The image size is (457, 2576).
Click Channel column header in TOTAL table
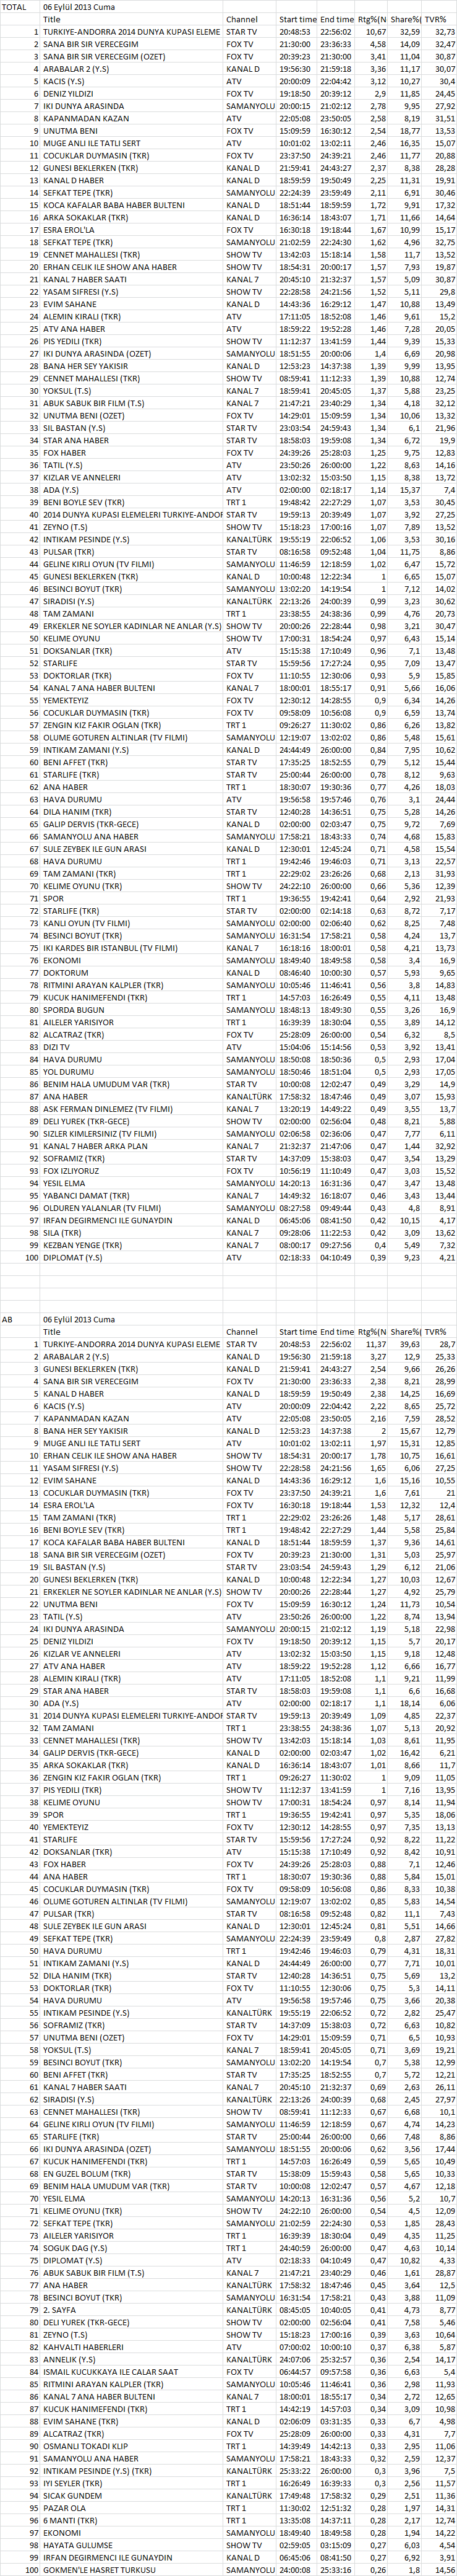click(x=241, y=19)
